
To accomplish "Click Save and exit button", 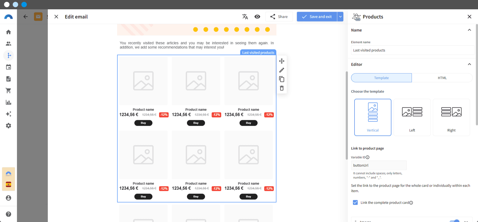I will tap(317, 17).
